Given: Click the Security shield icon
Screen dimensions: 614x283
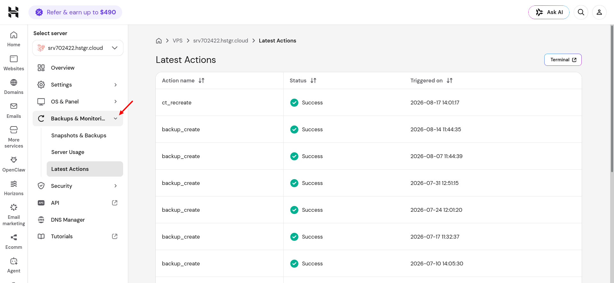Looking at the screenshot, I should point(41,186).
